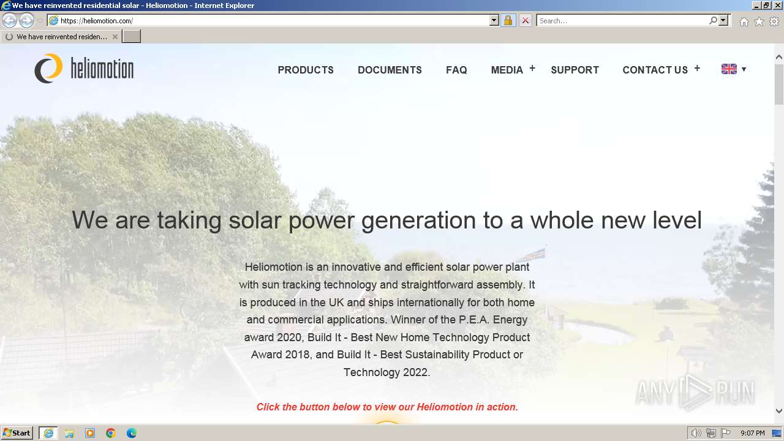The height and width of the screenshot is (441, 784).
Task: Click the Heliomotion logo
Action: pos(84,69)
